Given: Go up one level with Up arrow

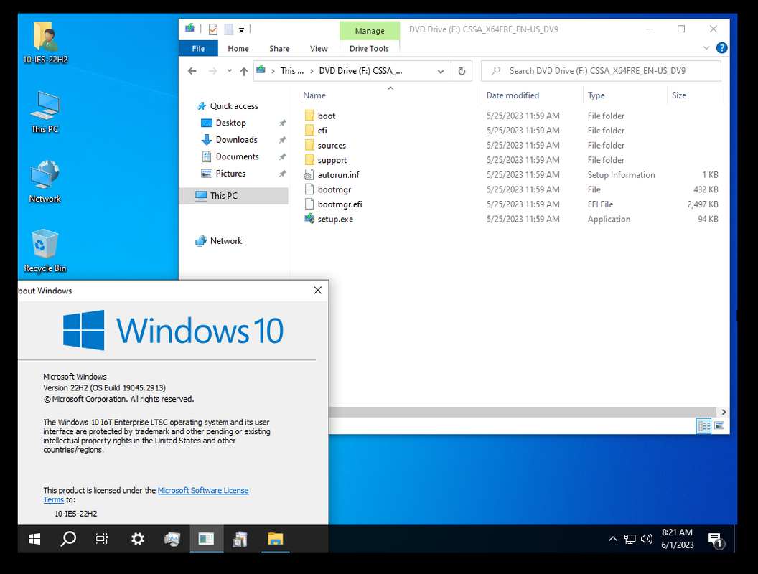Looking at the screenshot, I should (243, 71).
